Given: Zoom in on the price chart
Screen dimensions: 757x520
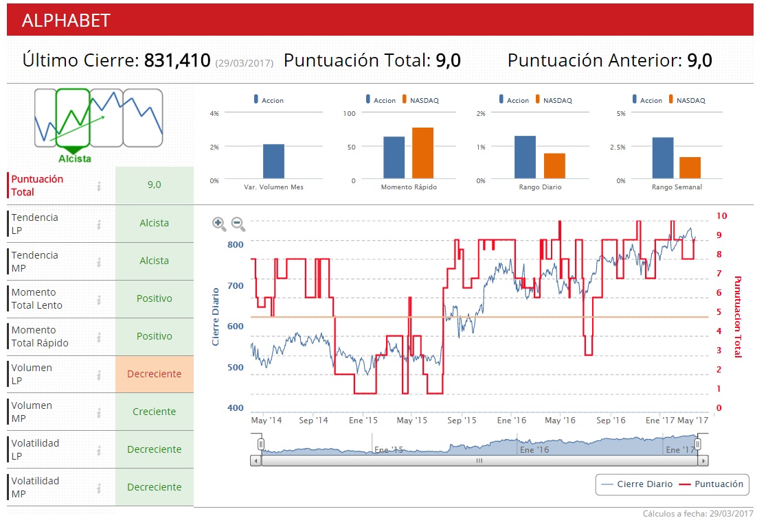Looking at the screenshot, I should [219, 224].
